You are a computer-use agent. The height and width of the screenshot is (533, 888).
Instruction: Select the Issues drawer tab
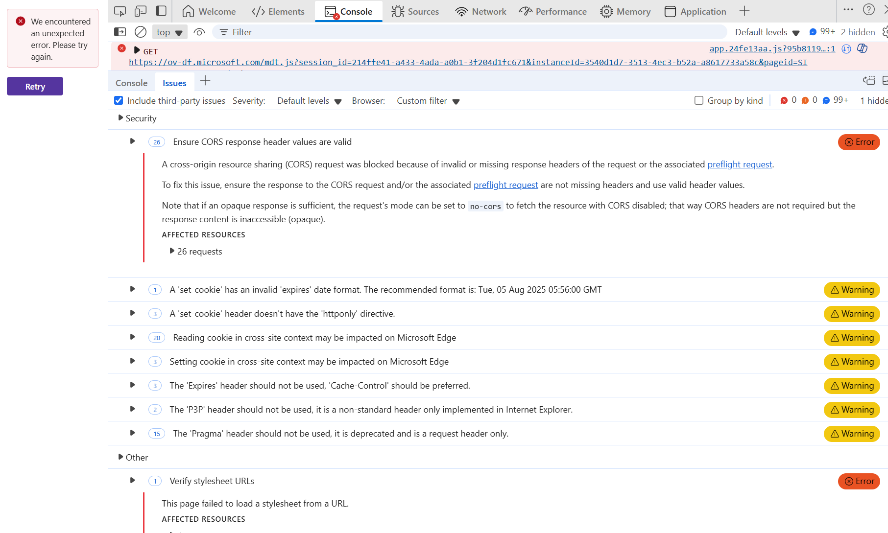[x=174, y=83]
